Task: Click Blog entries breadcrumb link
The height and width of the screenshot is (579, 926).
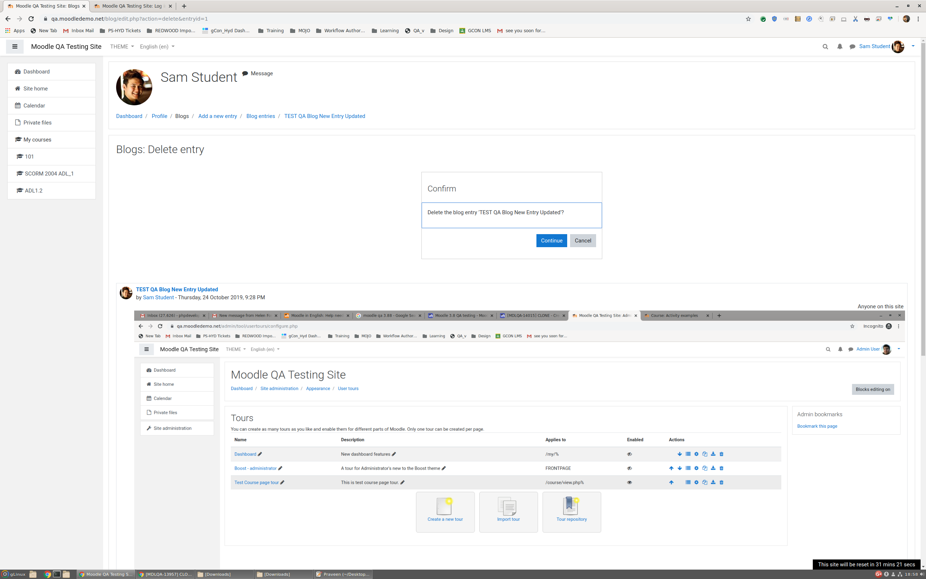Action: (x=260, y=116)
